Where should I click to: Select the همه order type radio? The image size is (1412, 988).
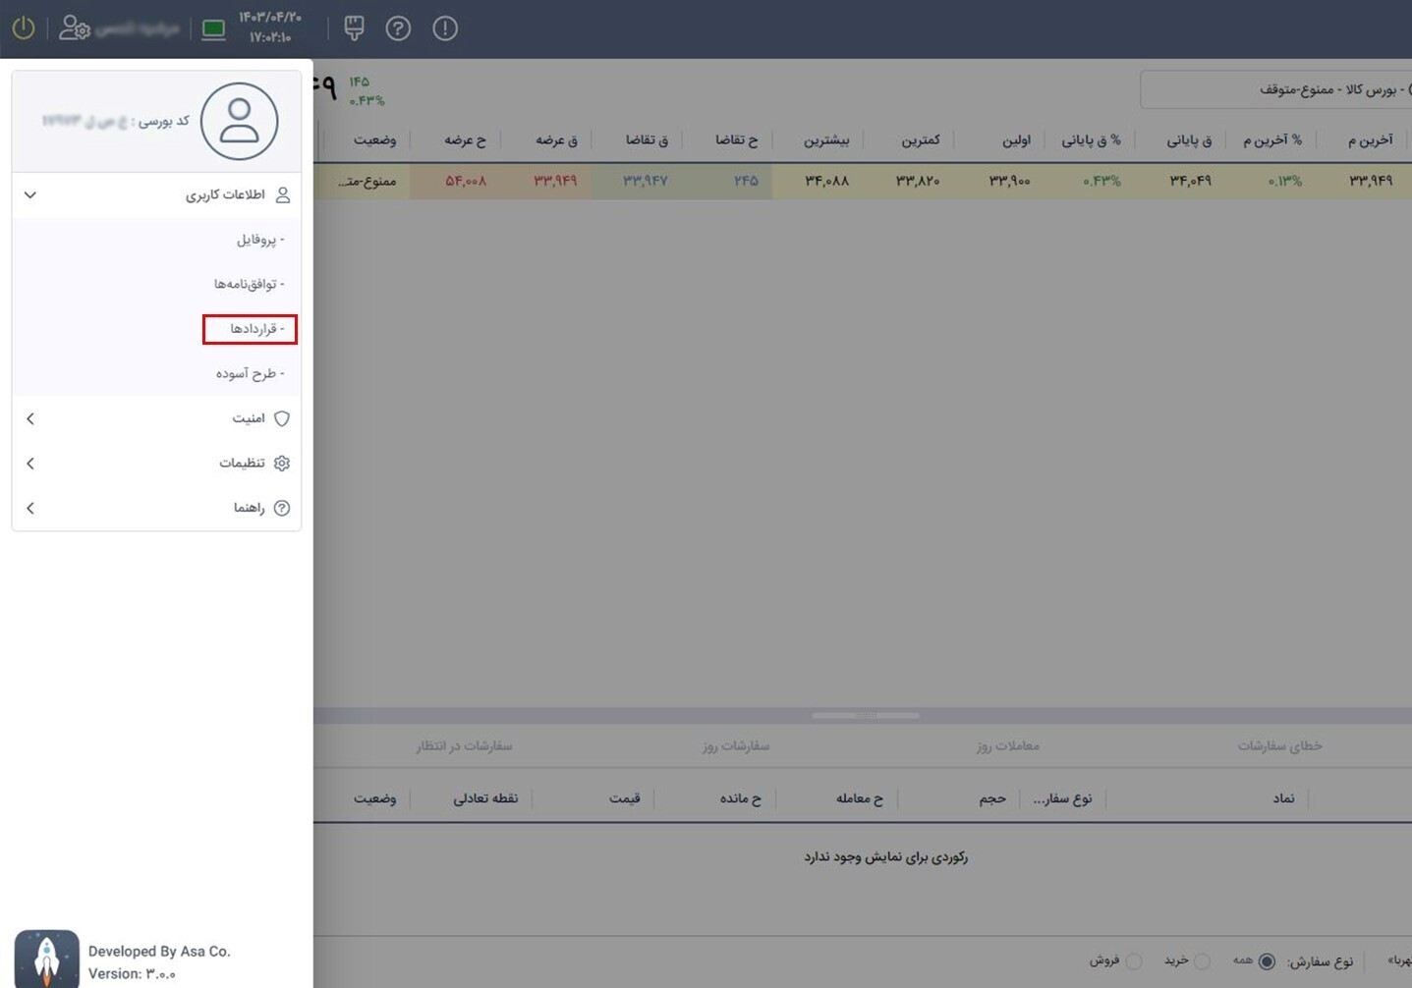[x=1267, y=961]
